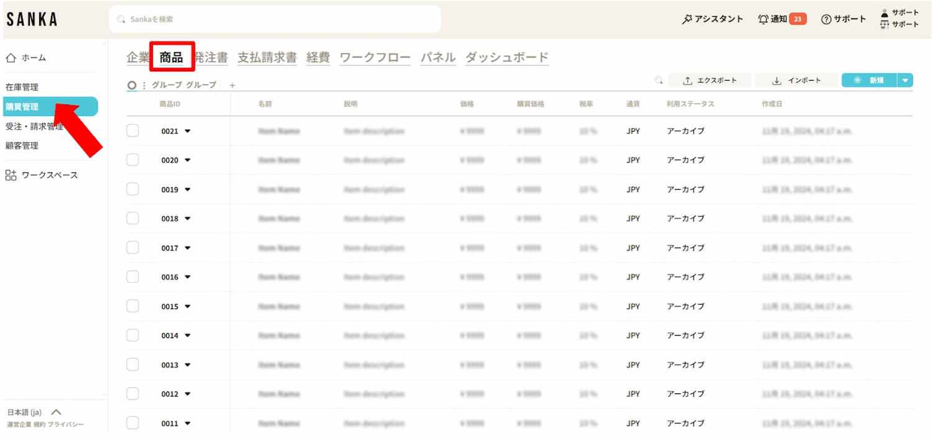
Task: Open the dropdown arrow next to ID 0020
Action: pyautogui.click(x=188, y=160)
